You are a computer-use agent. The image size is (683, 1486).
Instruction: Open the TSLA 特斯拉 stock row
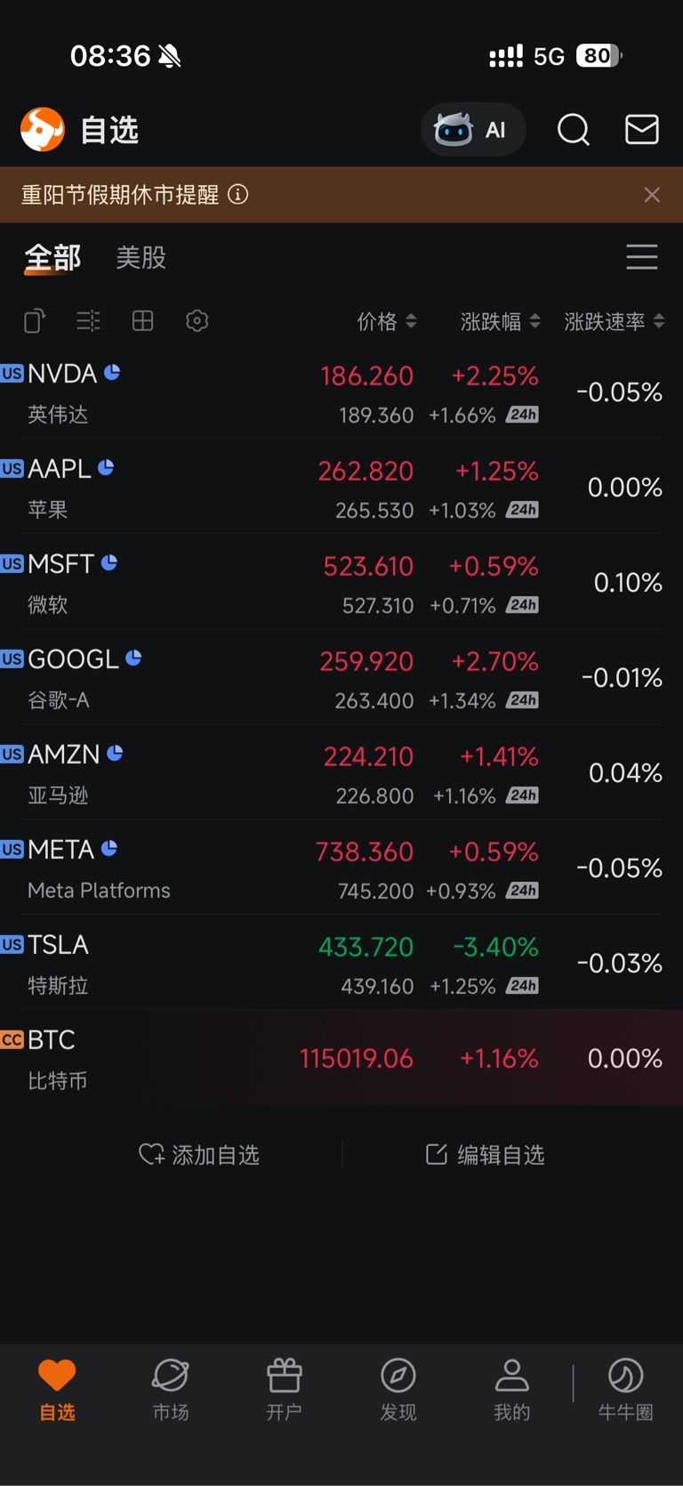(x=341, y=963)
